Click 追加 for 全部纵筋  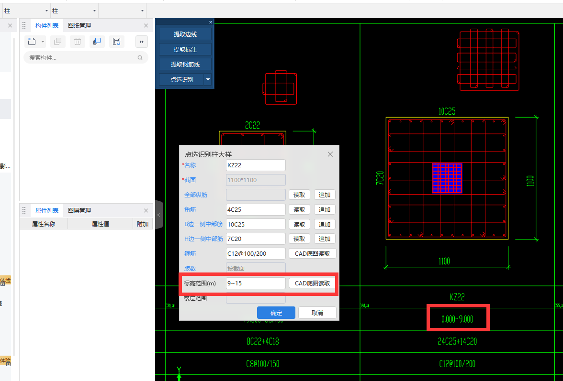[x=325, y=195]
